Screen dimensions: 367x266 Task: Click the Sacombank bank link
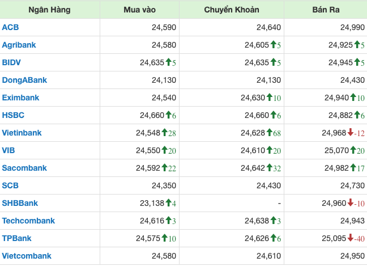click(x=24, y=168)
